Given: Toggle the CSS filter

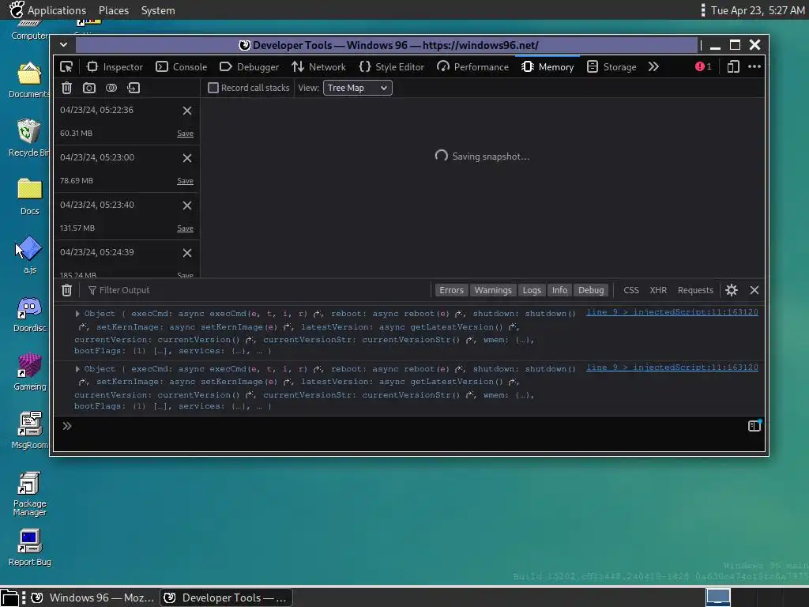Looking at the screenshot, I should 631,290.
